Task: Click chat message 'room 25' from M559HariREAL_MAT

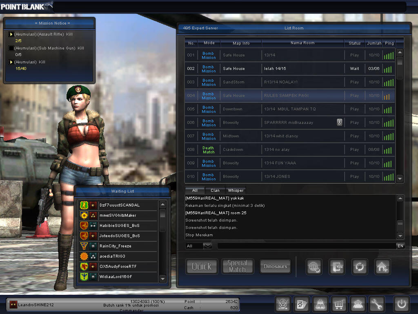Action: pos(216,213)
